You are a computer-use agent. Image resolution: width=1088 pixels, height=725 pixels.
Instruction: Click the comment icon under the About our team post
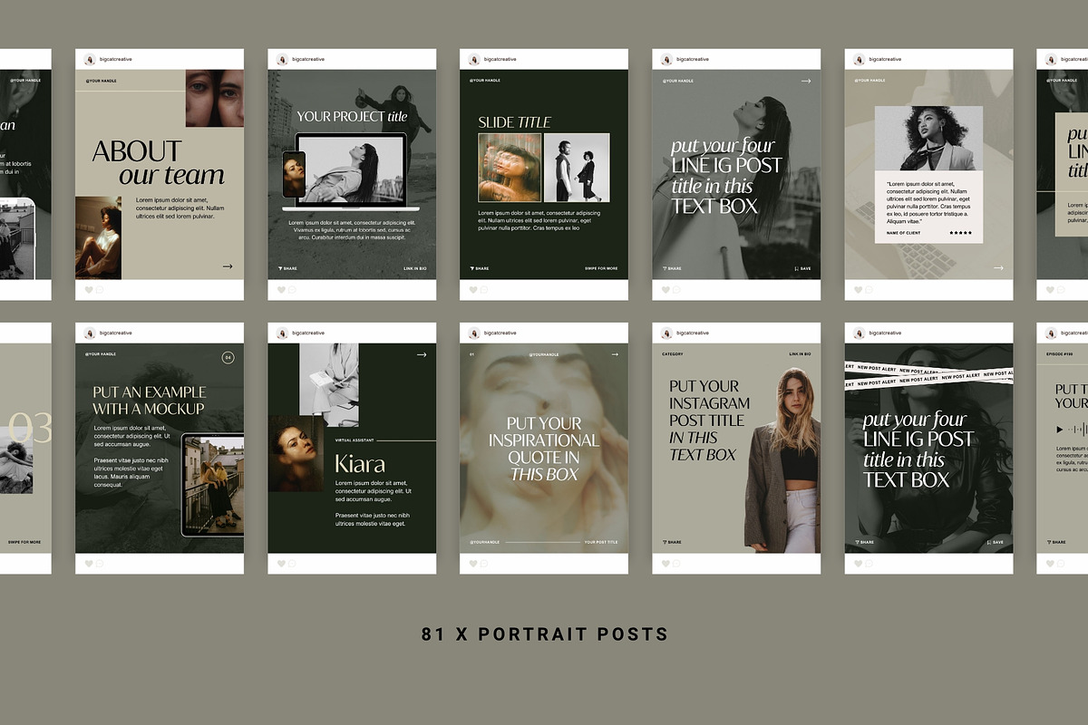[99, 290]
